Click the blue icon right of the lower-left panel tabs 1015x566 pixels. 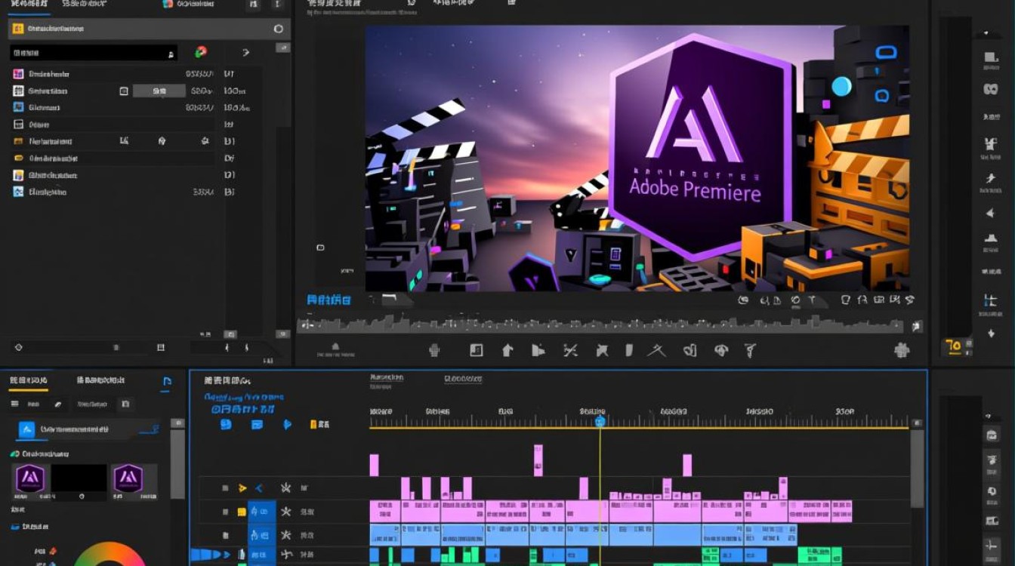[x=167, y=382]
